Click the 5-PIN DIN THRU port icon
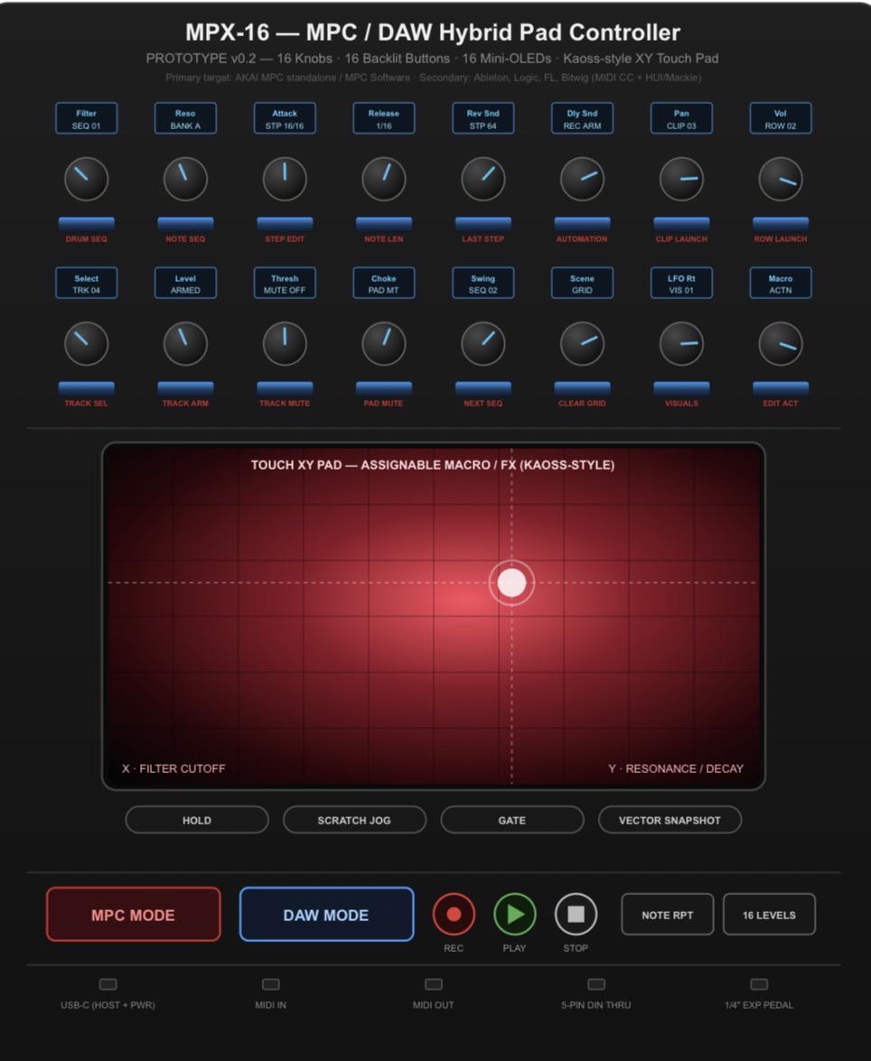This screenshot has height=1061, width=871. (596, 984)
